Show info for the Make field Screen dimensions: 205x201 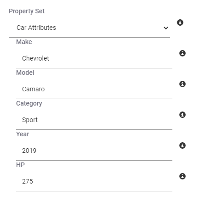182,53
